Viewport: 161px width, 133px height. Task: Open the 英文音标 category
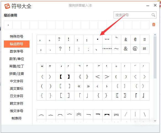17,89
